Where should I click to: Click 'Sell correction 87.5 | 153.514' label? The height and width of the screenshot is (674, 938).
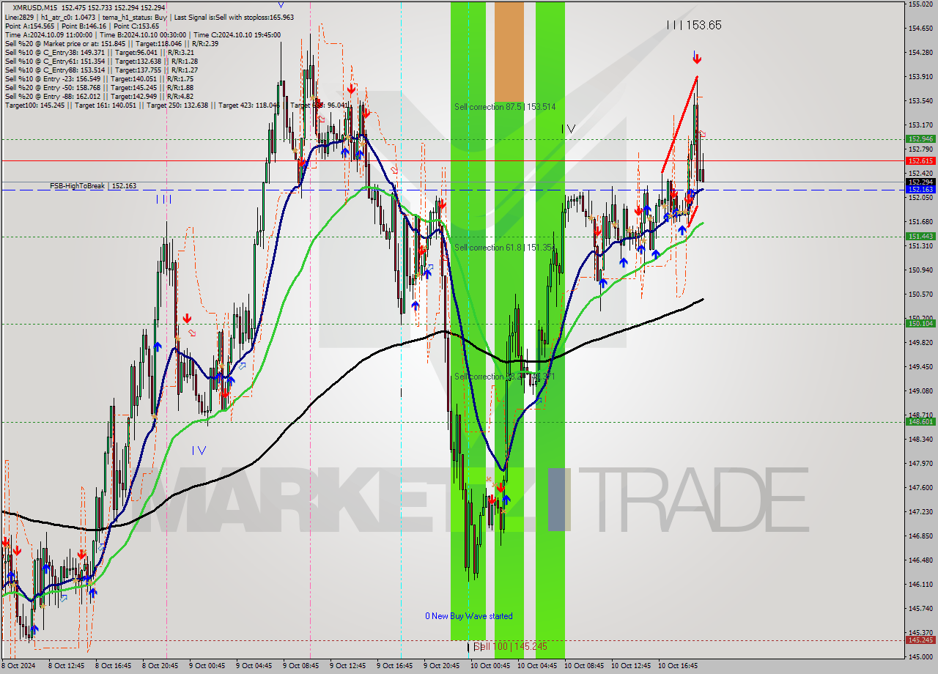tap(505, 107)
